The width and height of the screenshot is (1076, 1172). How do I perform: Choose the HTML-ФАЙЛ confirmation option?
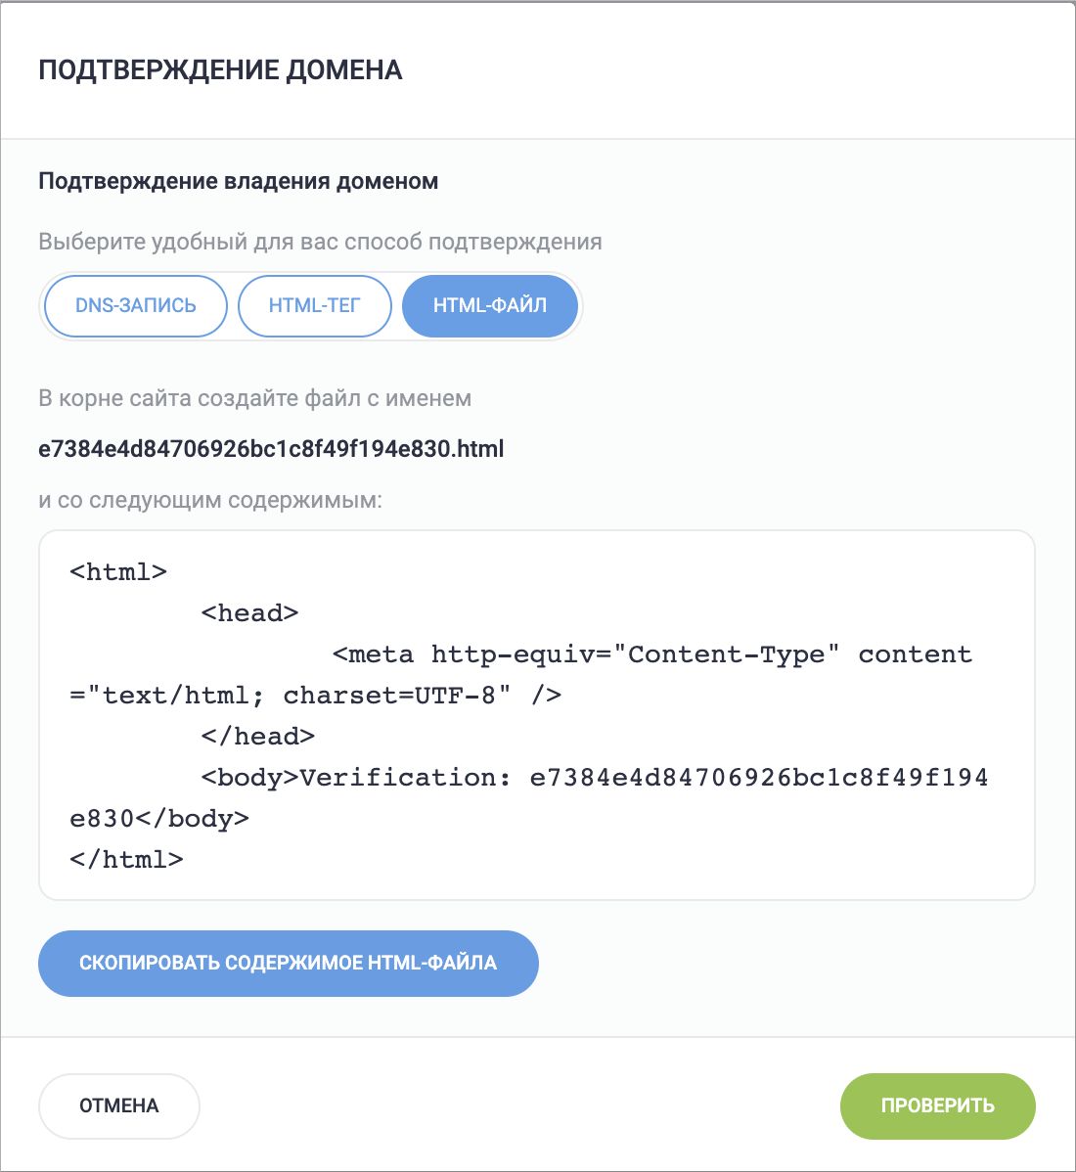[x=489, y=306]
